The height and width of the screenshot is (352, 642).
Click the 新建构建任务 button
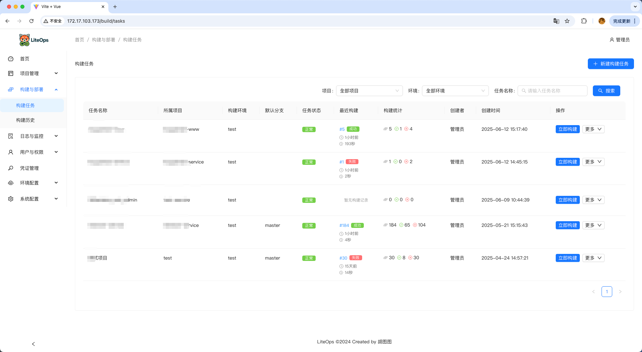[x=611, y=64]
